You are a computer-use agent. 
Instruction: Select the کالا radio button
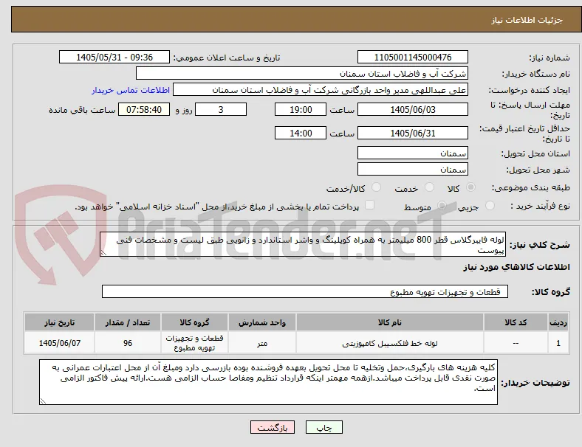click(x=470, y=187)
